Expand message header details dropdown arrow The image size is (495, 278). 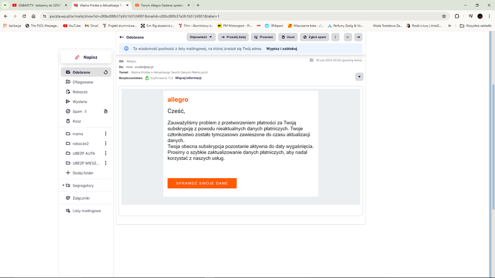click(x=359, y=77)
